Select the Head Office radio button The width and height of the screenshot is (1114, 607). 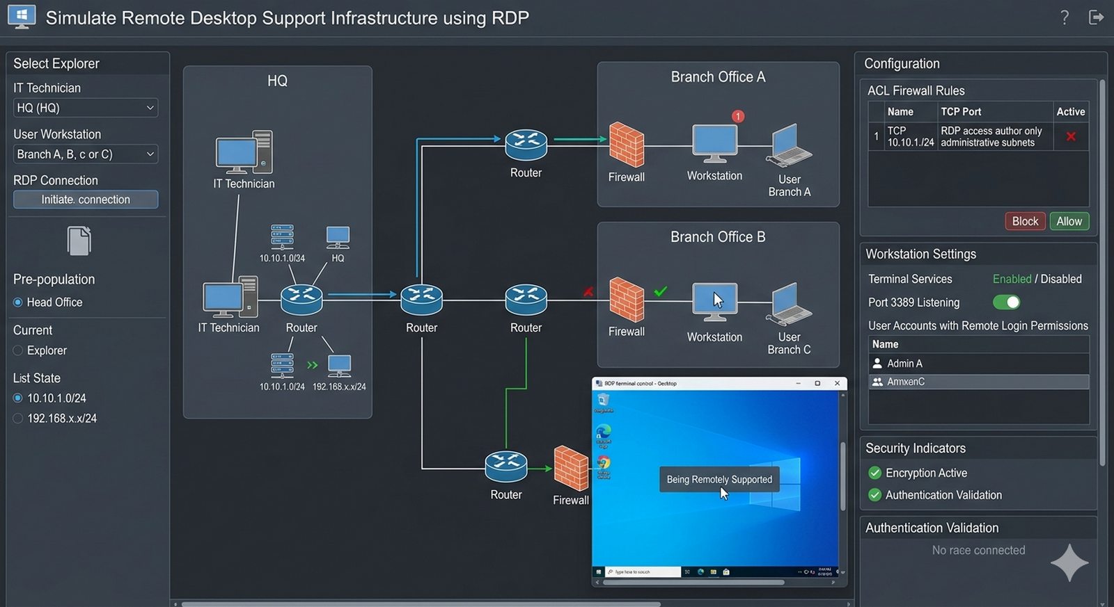[x=18, y=302]
